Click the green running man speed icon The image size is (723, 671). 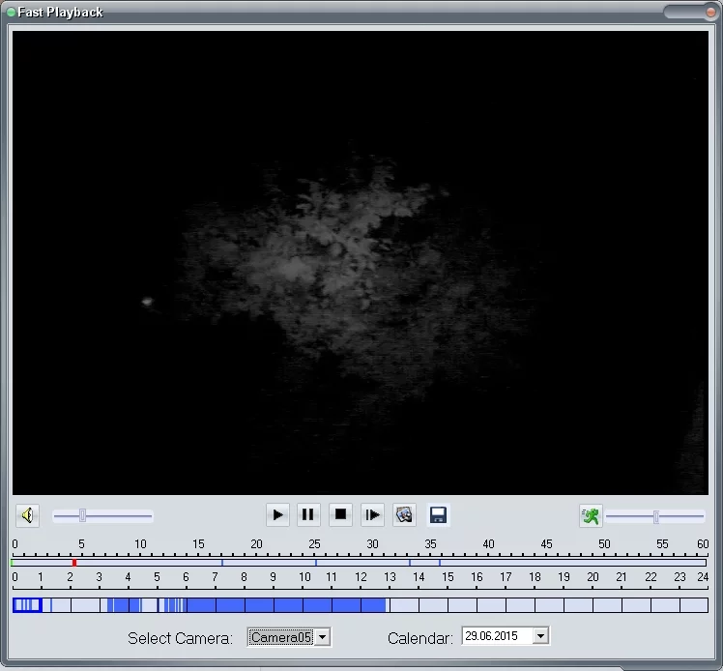click(x=590, y=516)
